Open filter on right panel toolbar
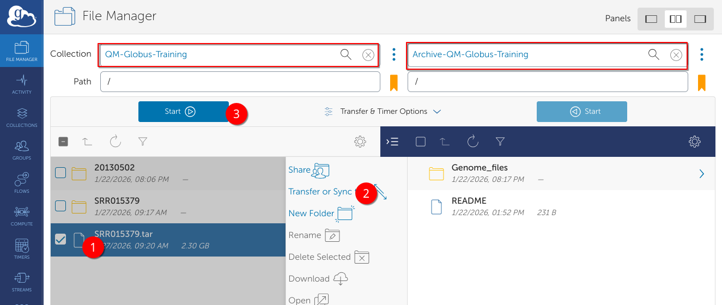The image size is (722, 305). point(500,142)
